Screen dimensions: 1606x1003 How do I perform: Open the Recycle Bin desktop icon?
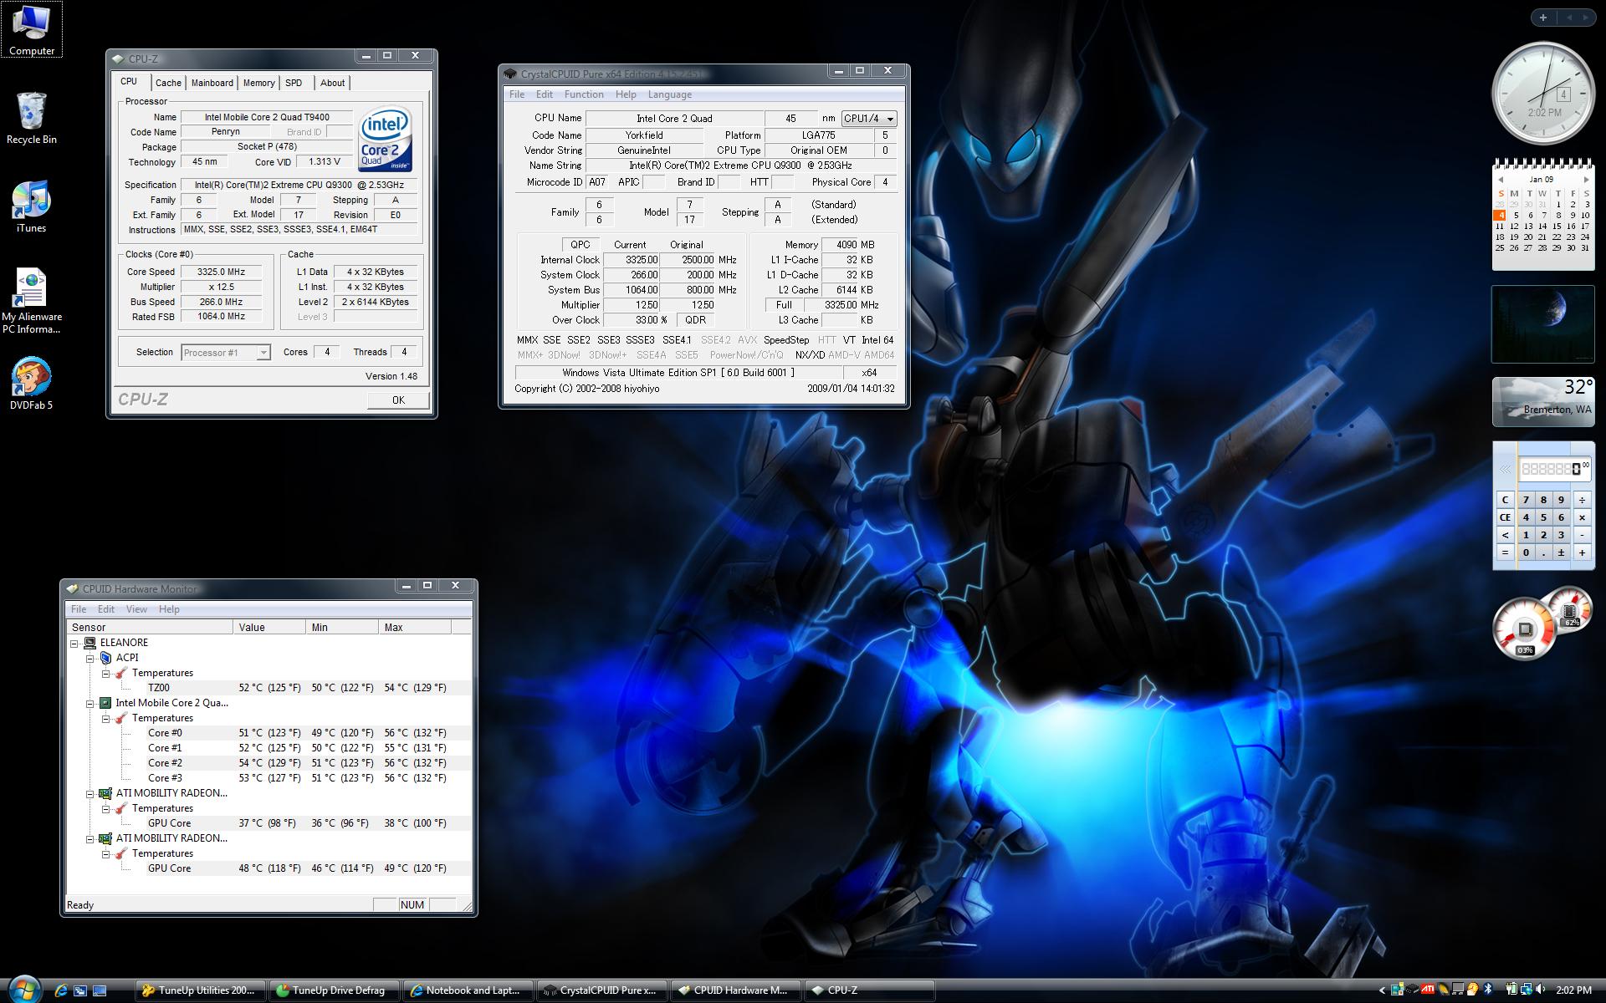tap(32, 118)
